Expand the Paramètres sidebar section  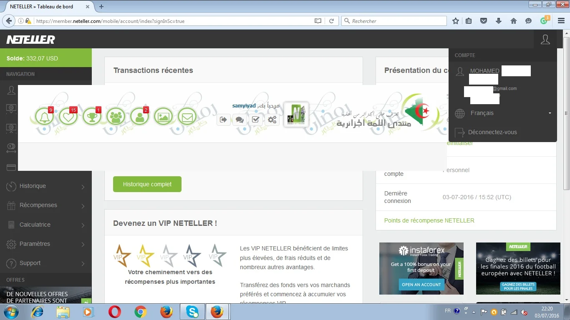(x=46, y=244)
